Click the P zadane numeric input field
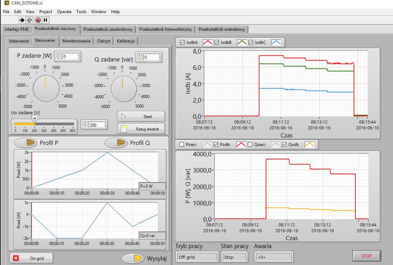This screenshot has height=265, width=393. click(x=71, y=56)
